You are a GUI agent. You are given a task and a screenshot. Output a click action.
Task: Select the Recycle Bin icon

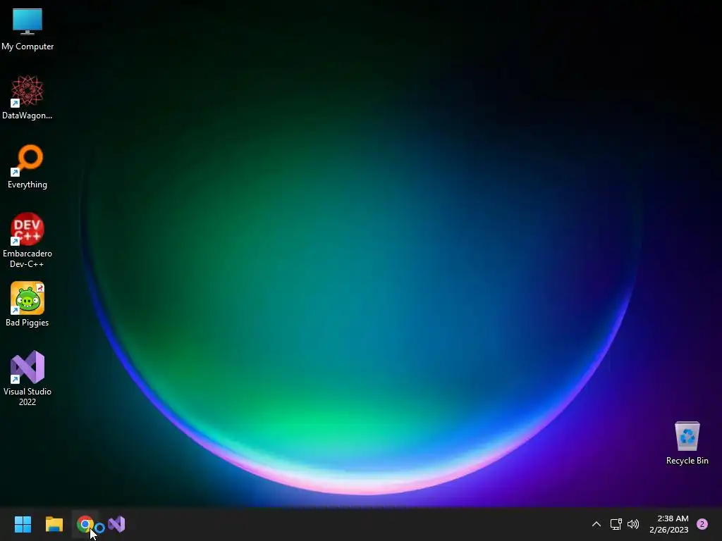pyautogui.click(x=687, y=443)
